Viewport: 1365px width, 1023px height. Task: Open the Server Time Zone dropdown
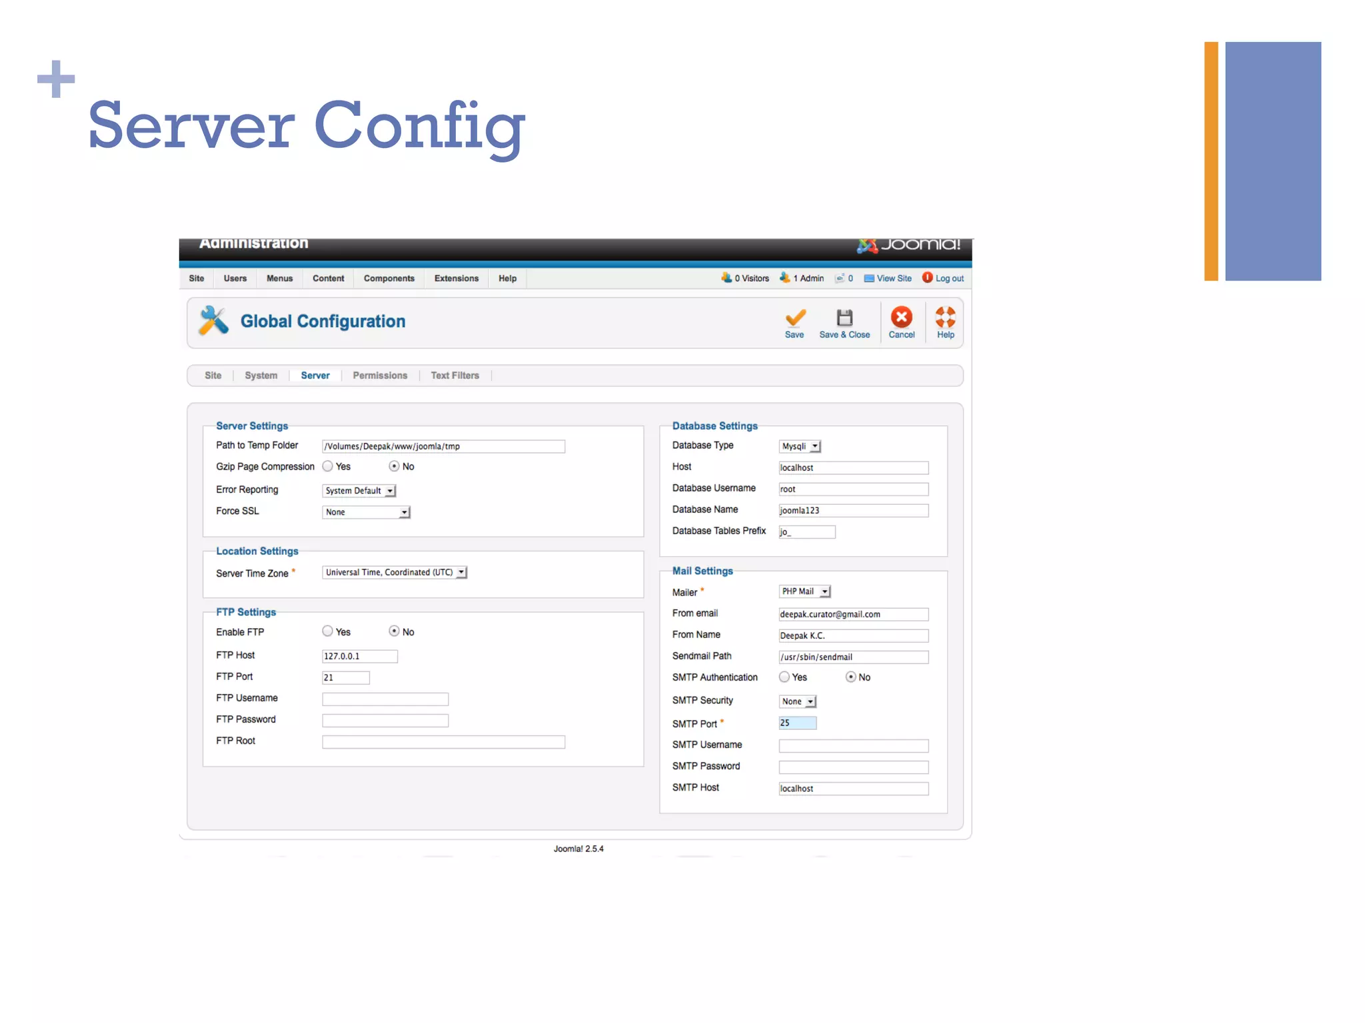point(395,572)
